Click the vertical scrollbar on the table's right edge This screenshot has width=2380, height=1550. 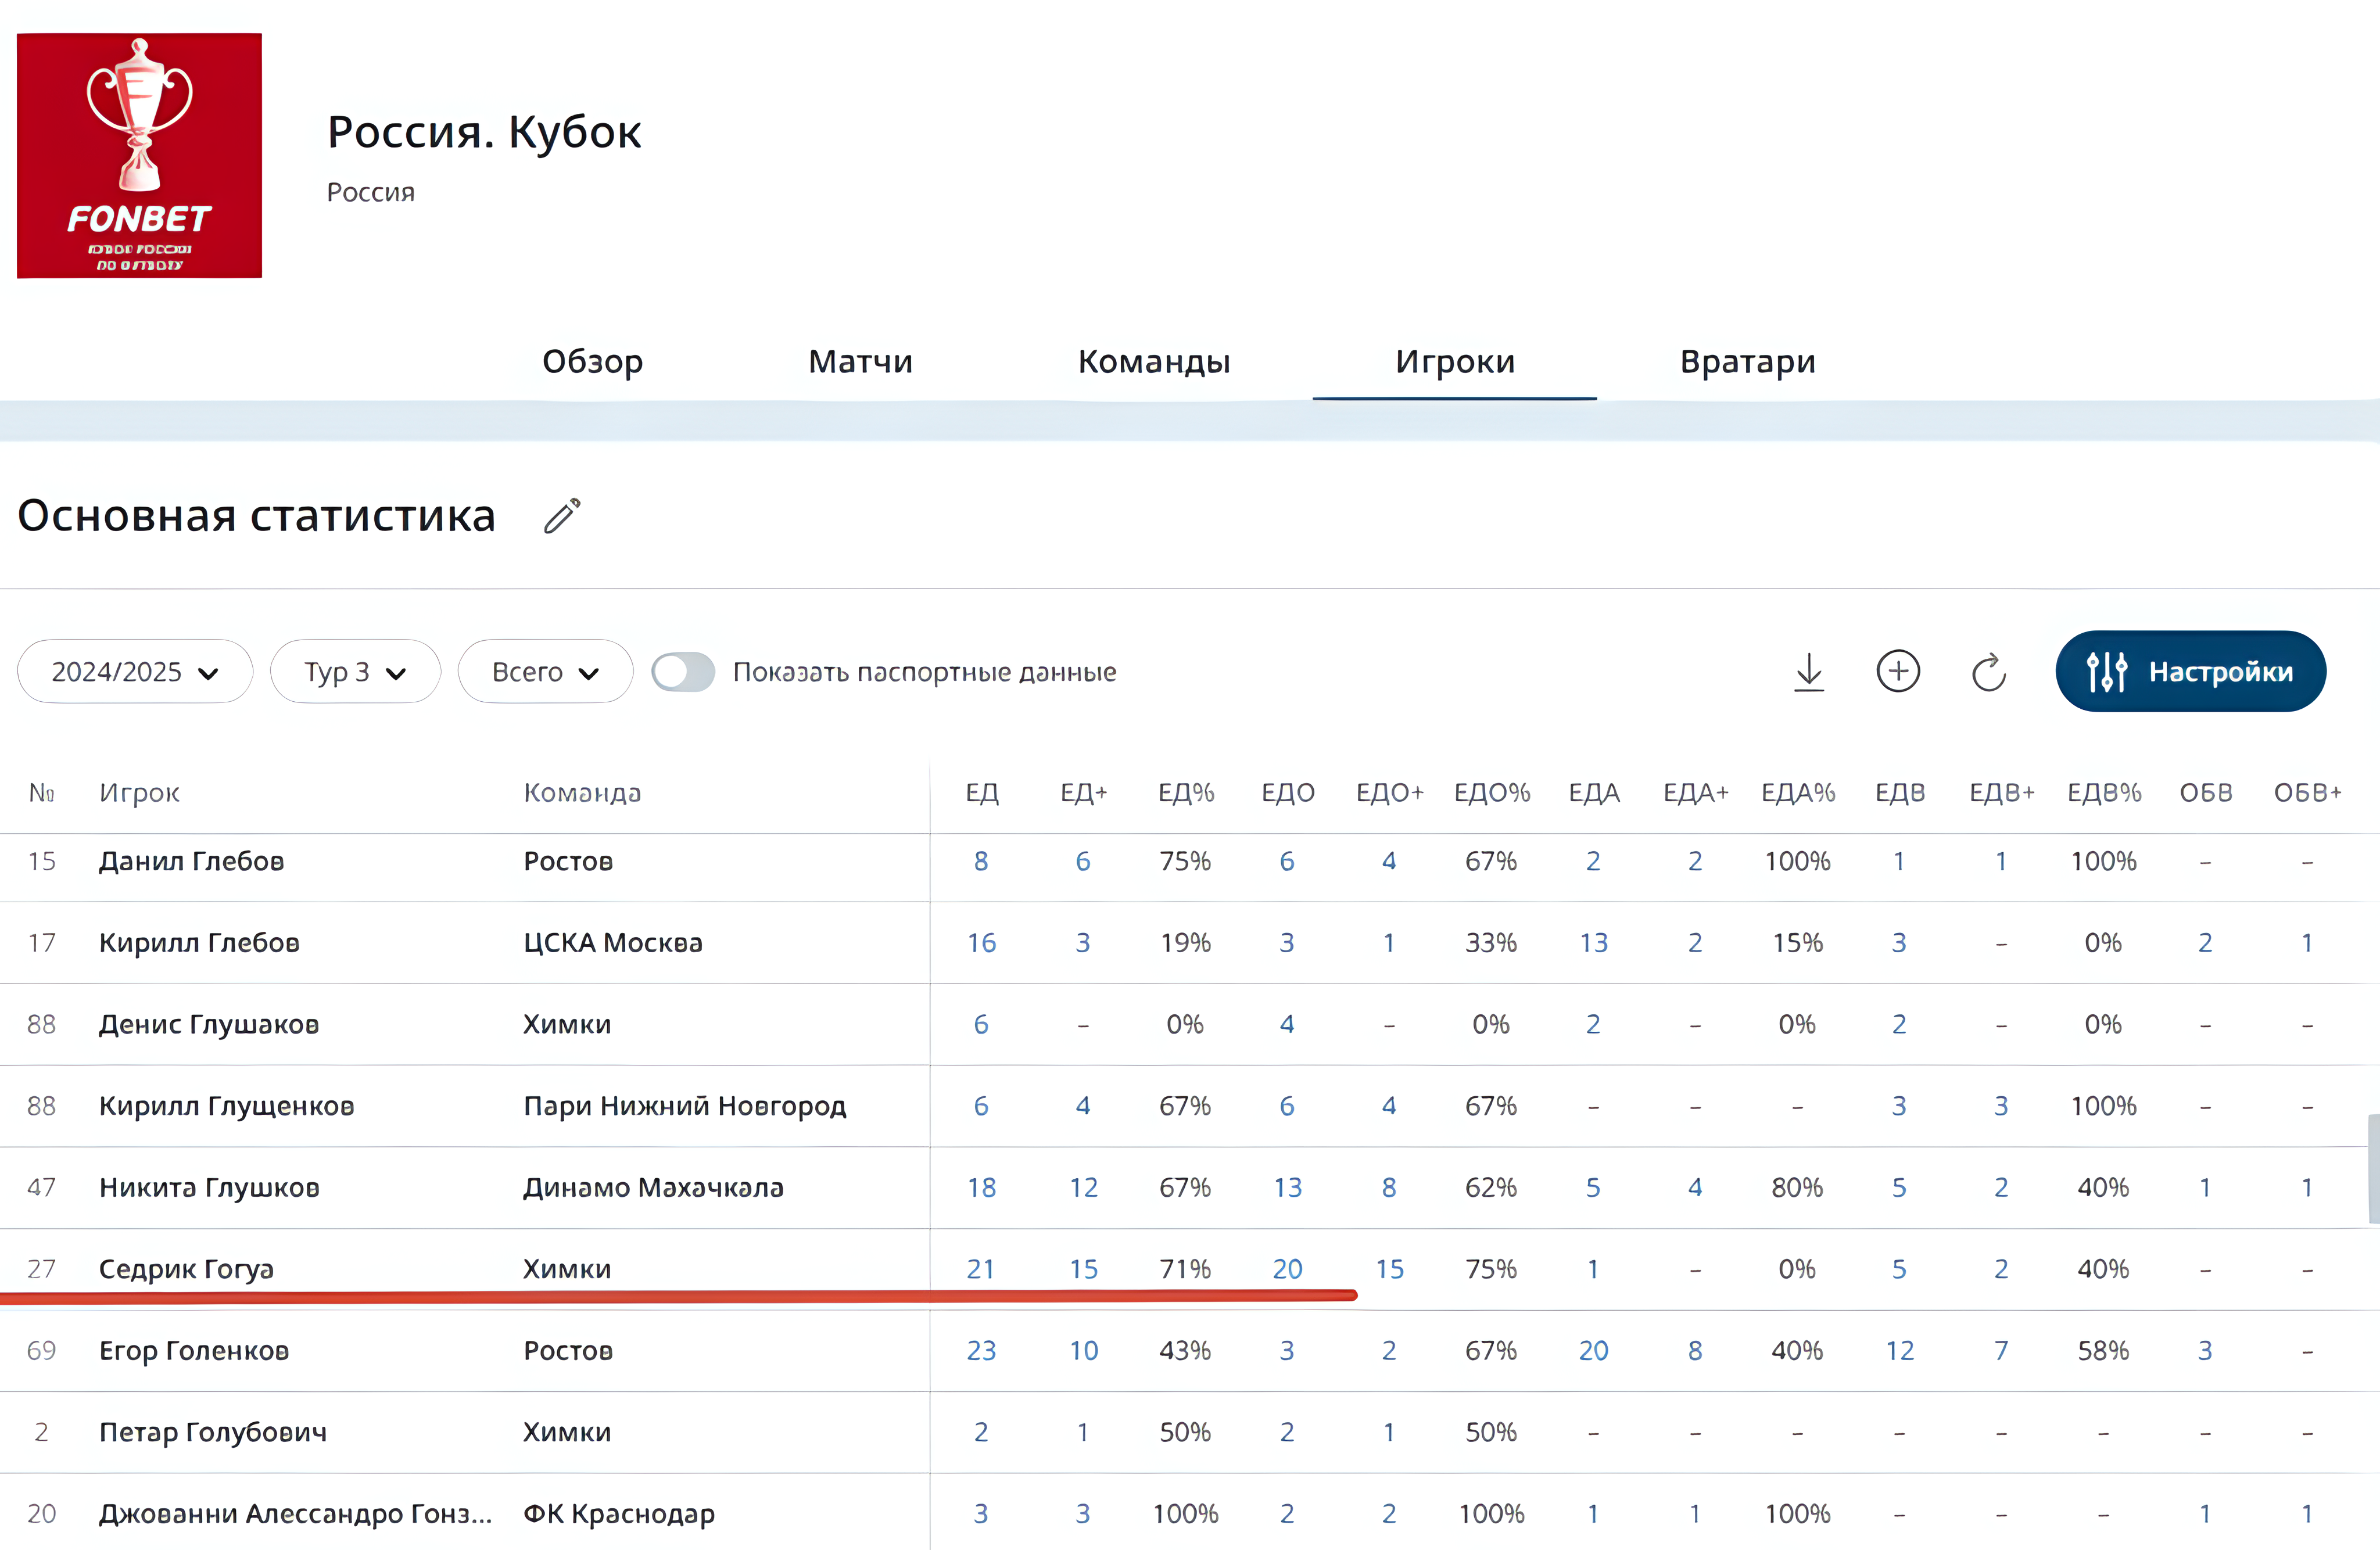(x=2373, y=1169)
